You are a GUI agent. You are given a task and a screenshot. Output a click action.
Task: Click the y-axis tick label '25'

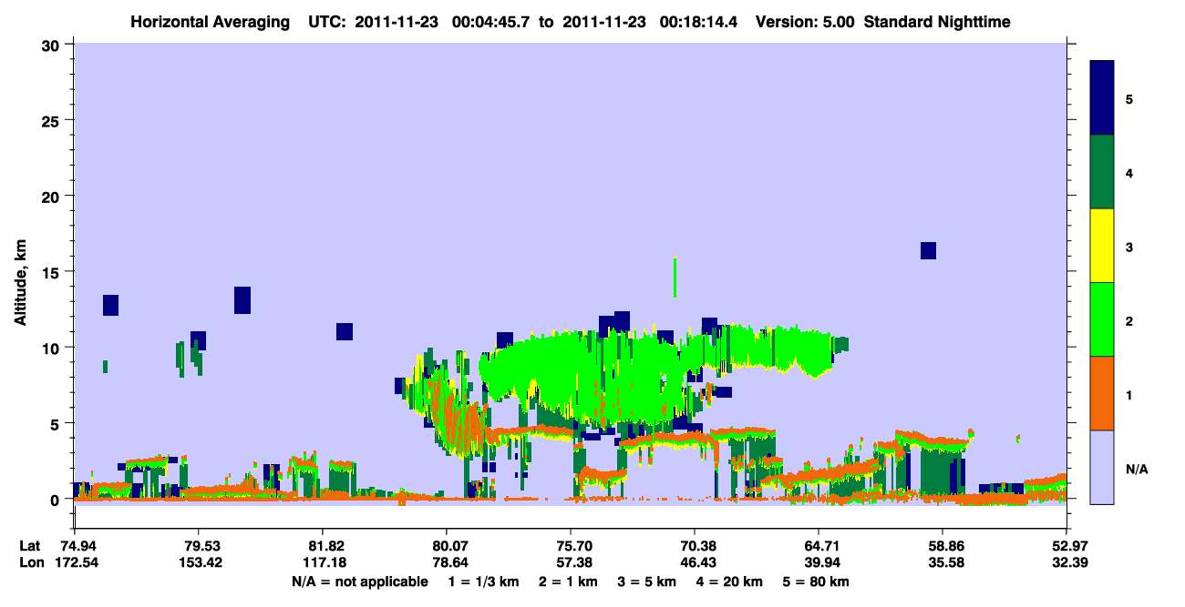(52, 120)
